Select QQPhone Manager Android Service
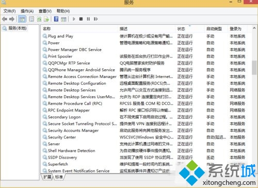The image size is (258, 188). click(82, 70)
